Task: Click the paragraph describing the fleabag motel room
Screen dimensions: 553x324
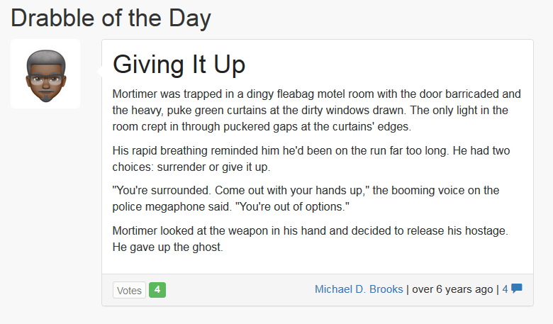Action: (x=317, y=111)
